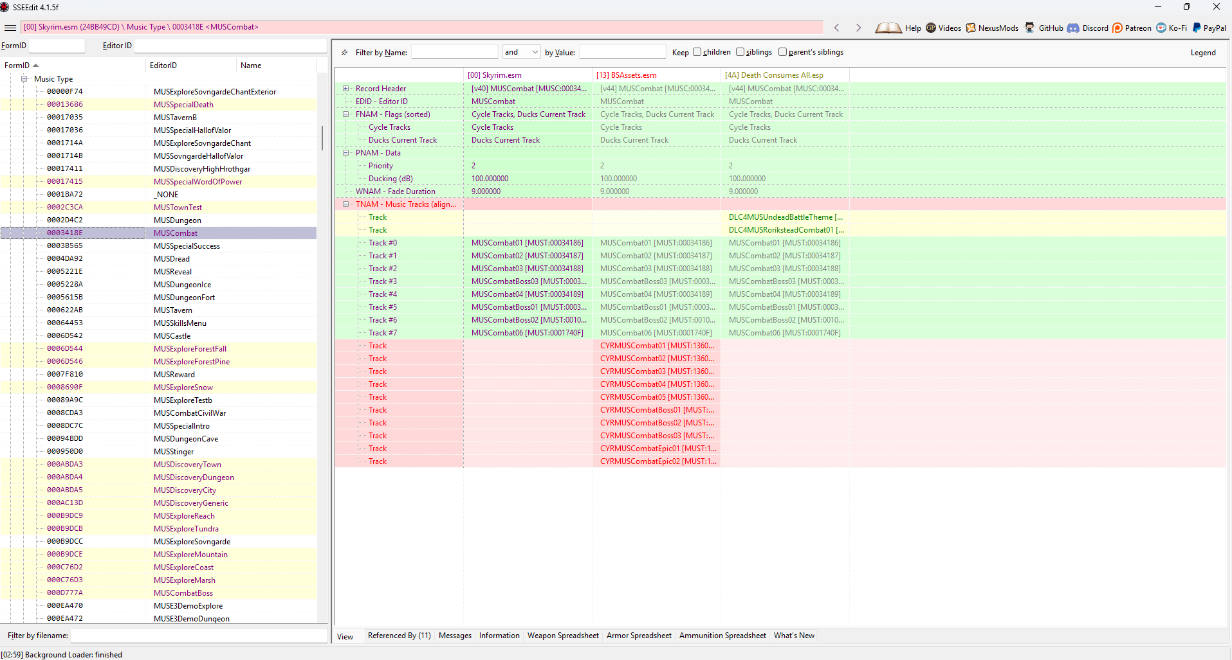
Task: Open the Help book icon
Action: pos(888,28)
